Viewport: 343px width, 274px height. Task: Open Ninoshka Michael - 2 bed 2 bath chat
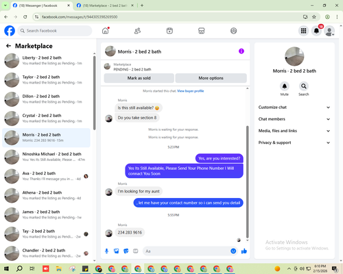click(47, 157)
